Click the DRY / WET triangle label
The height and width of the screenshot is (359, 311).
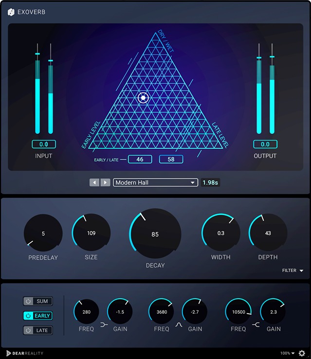click(x=165, y=41)
